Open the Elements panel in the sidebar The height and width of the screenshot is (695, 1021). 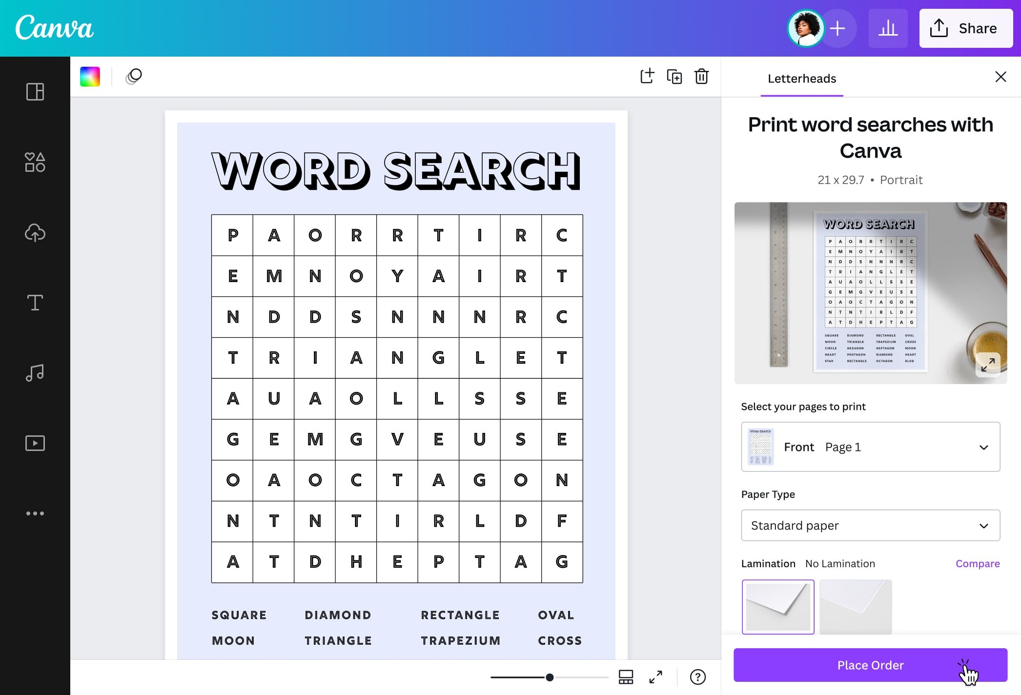click(x=35, y=162)
